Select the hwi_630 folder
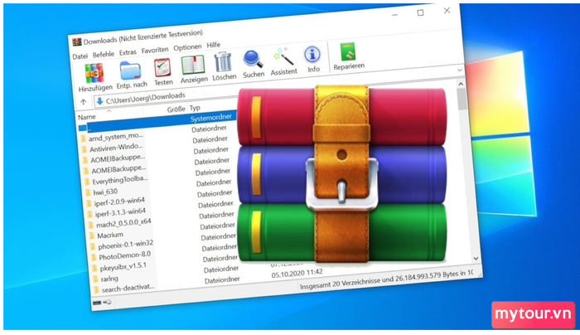Screen dimensions: 580x335 (x=105, y=192)
